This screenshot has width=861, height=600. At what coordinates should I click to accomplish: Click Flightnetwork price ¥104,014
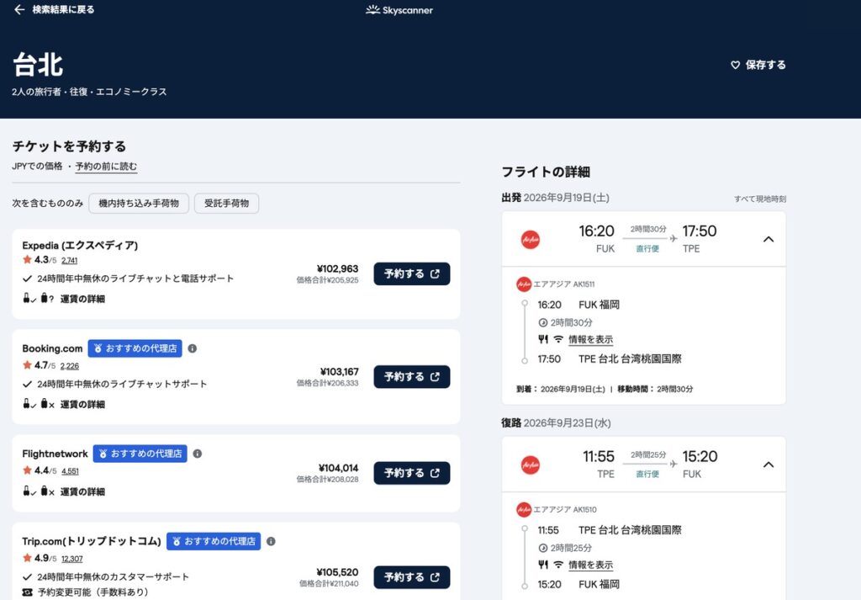tap(338, 468)
